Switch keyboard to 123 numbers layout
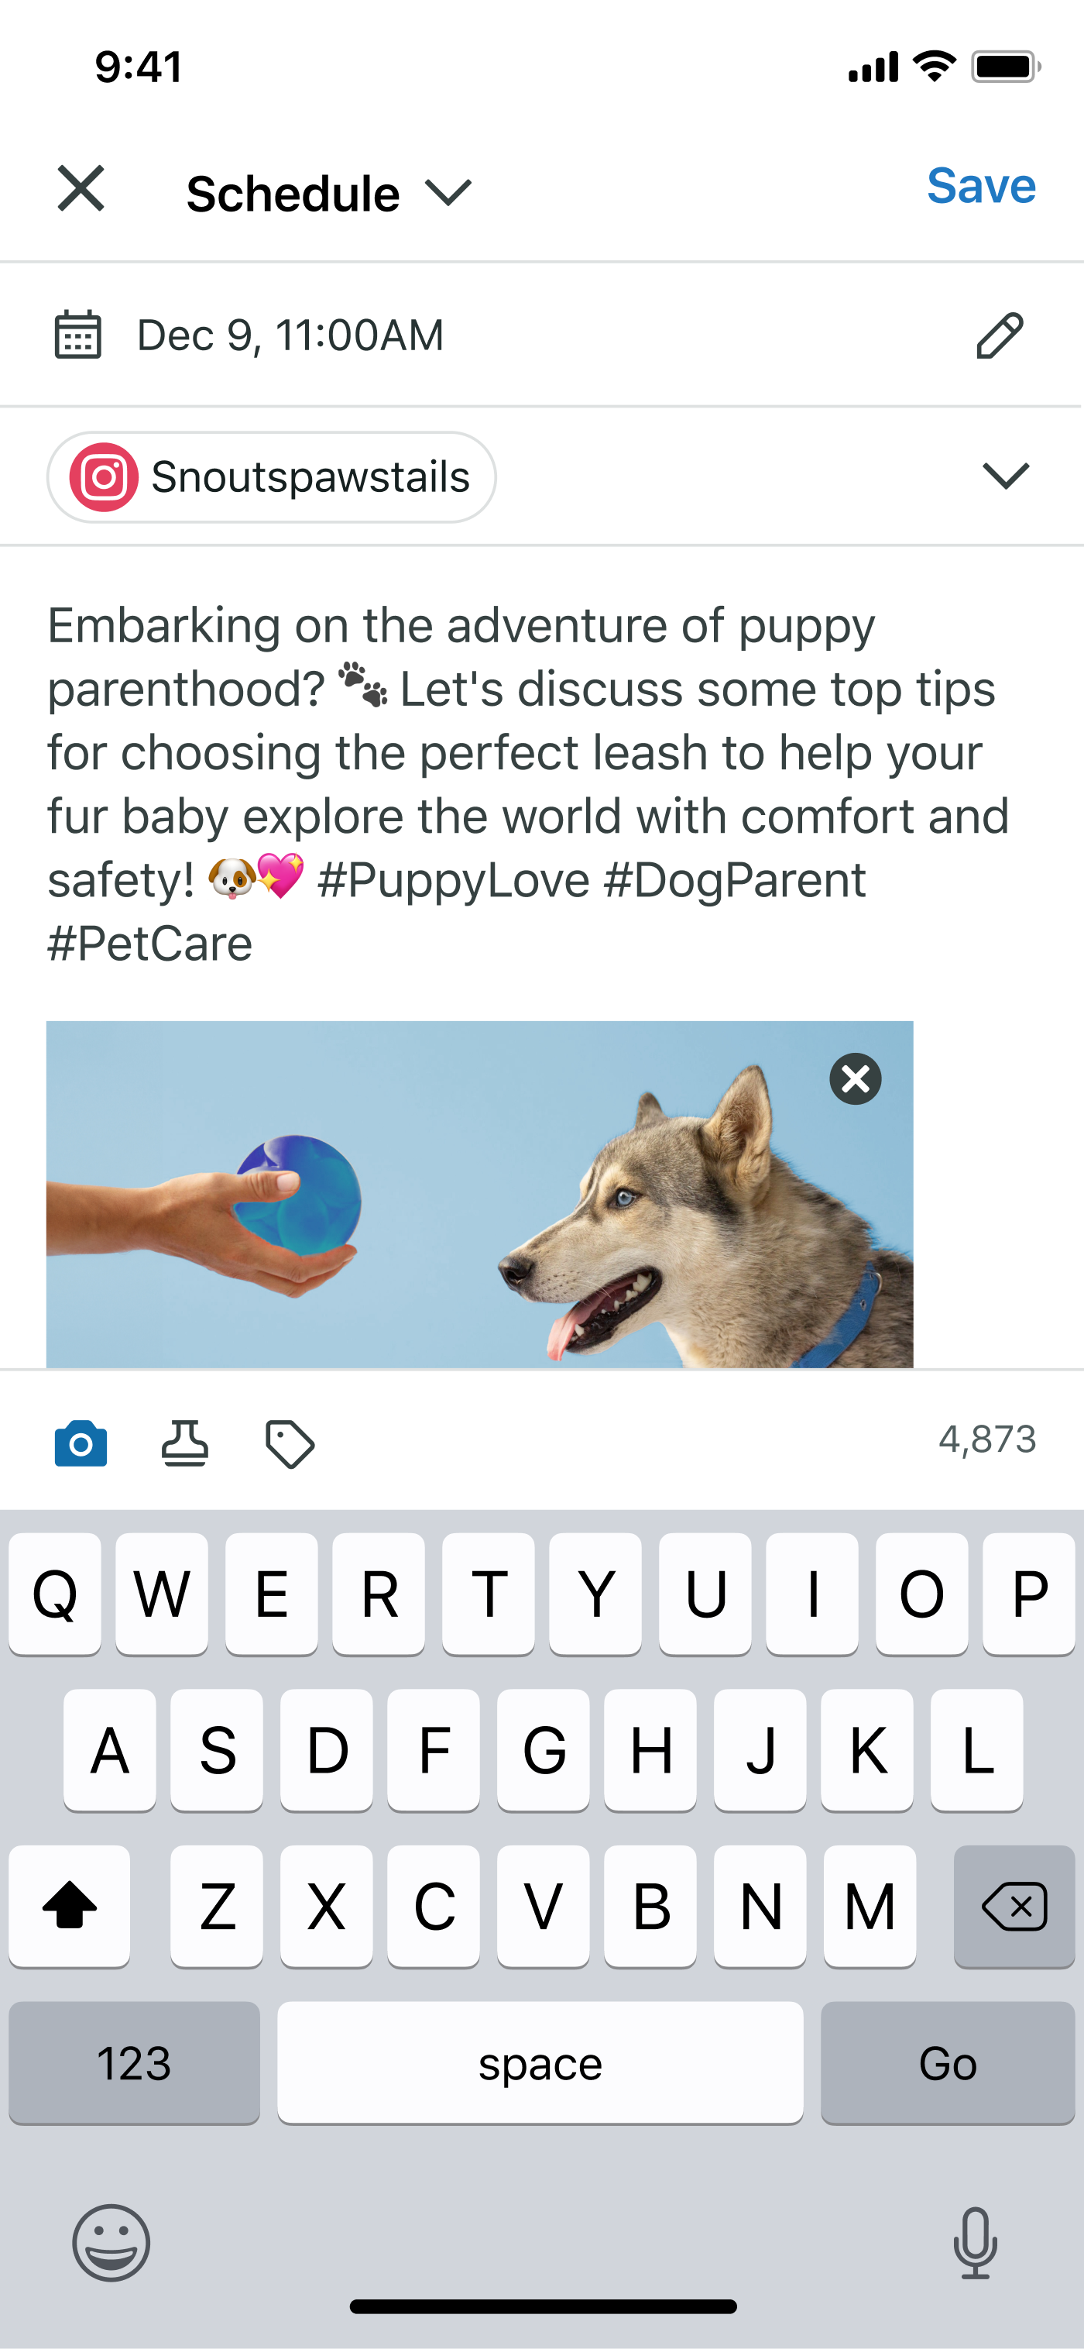This screenshot has width=1084, height=2349. coord(134,2062)
